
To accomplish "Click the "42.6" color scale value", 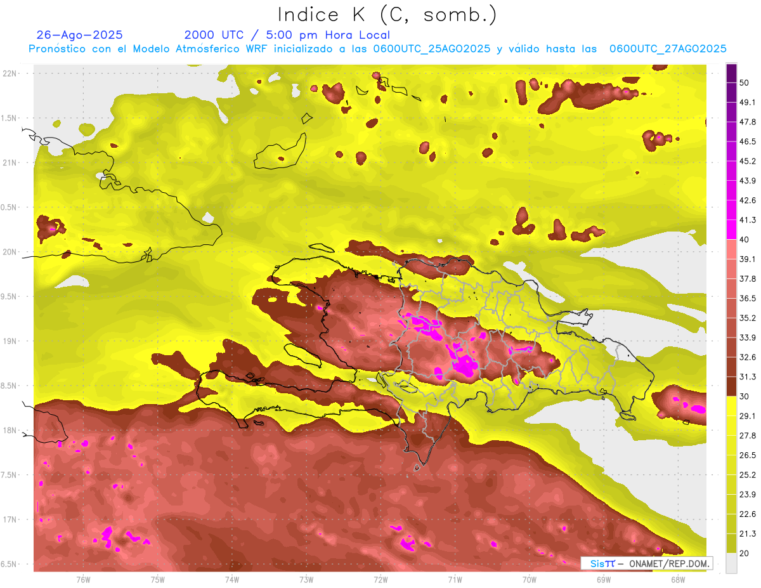I will click(x=747, y=200).
